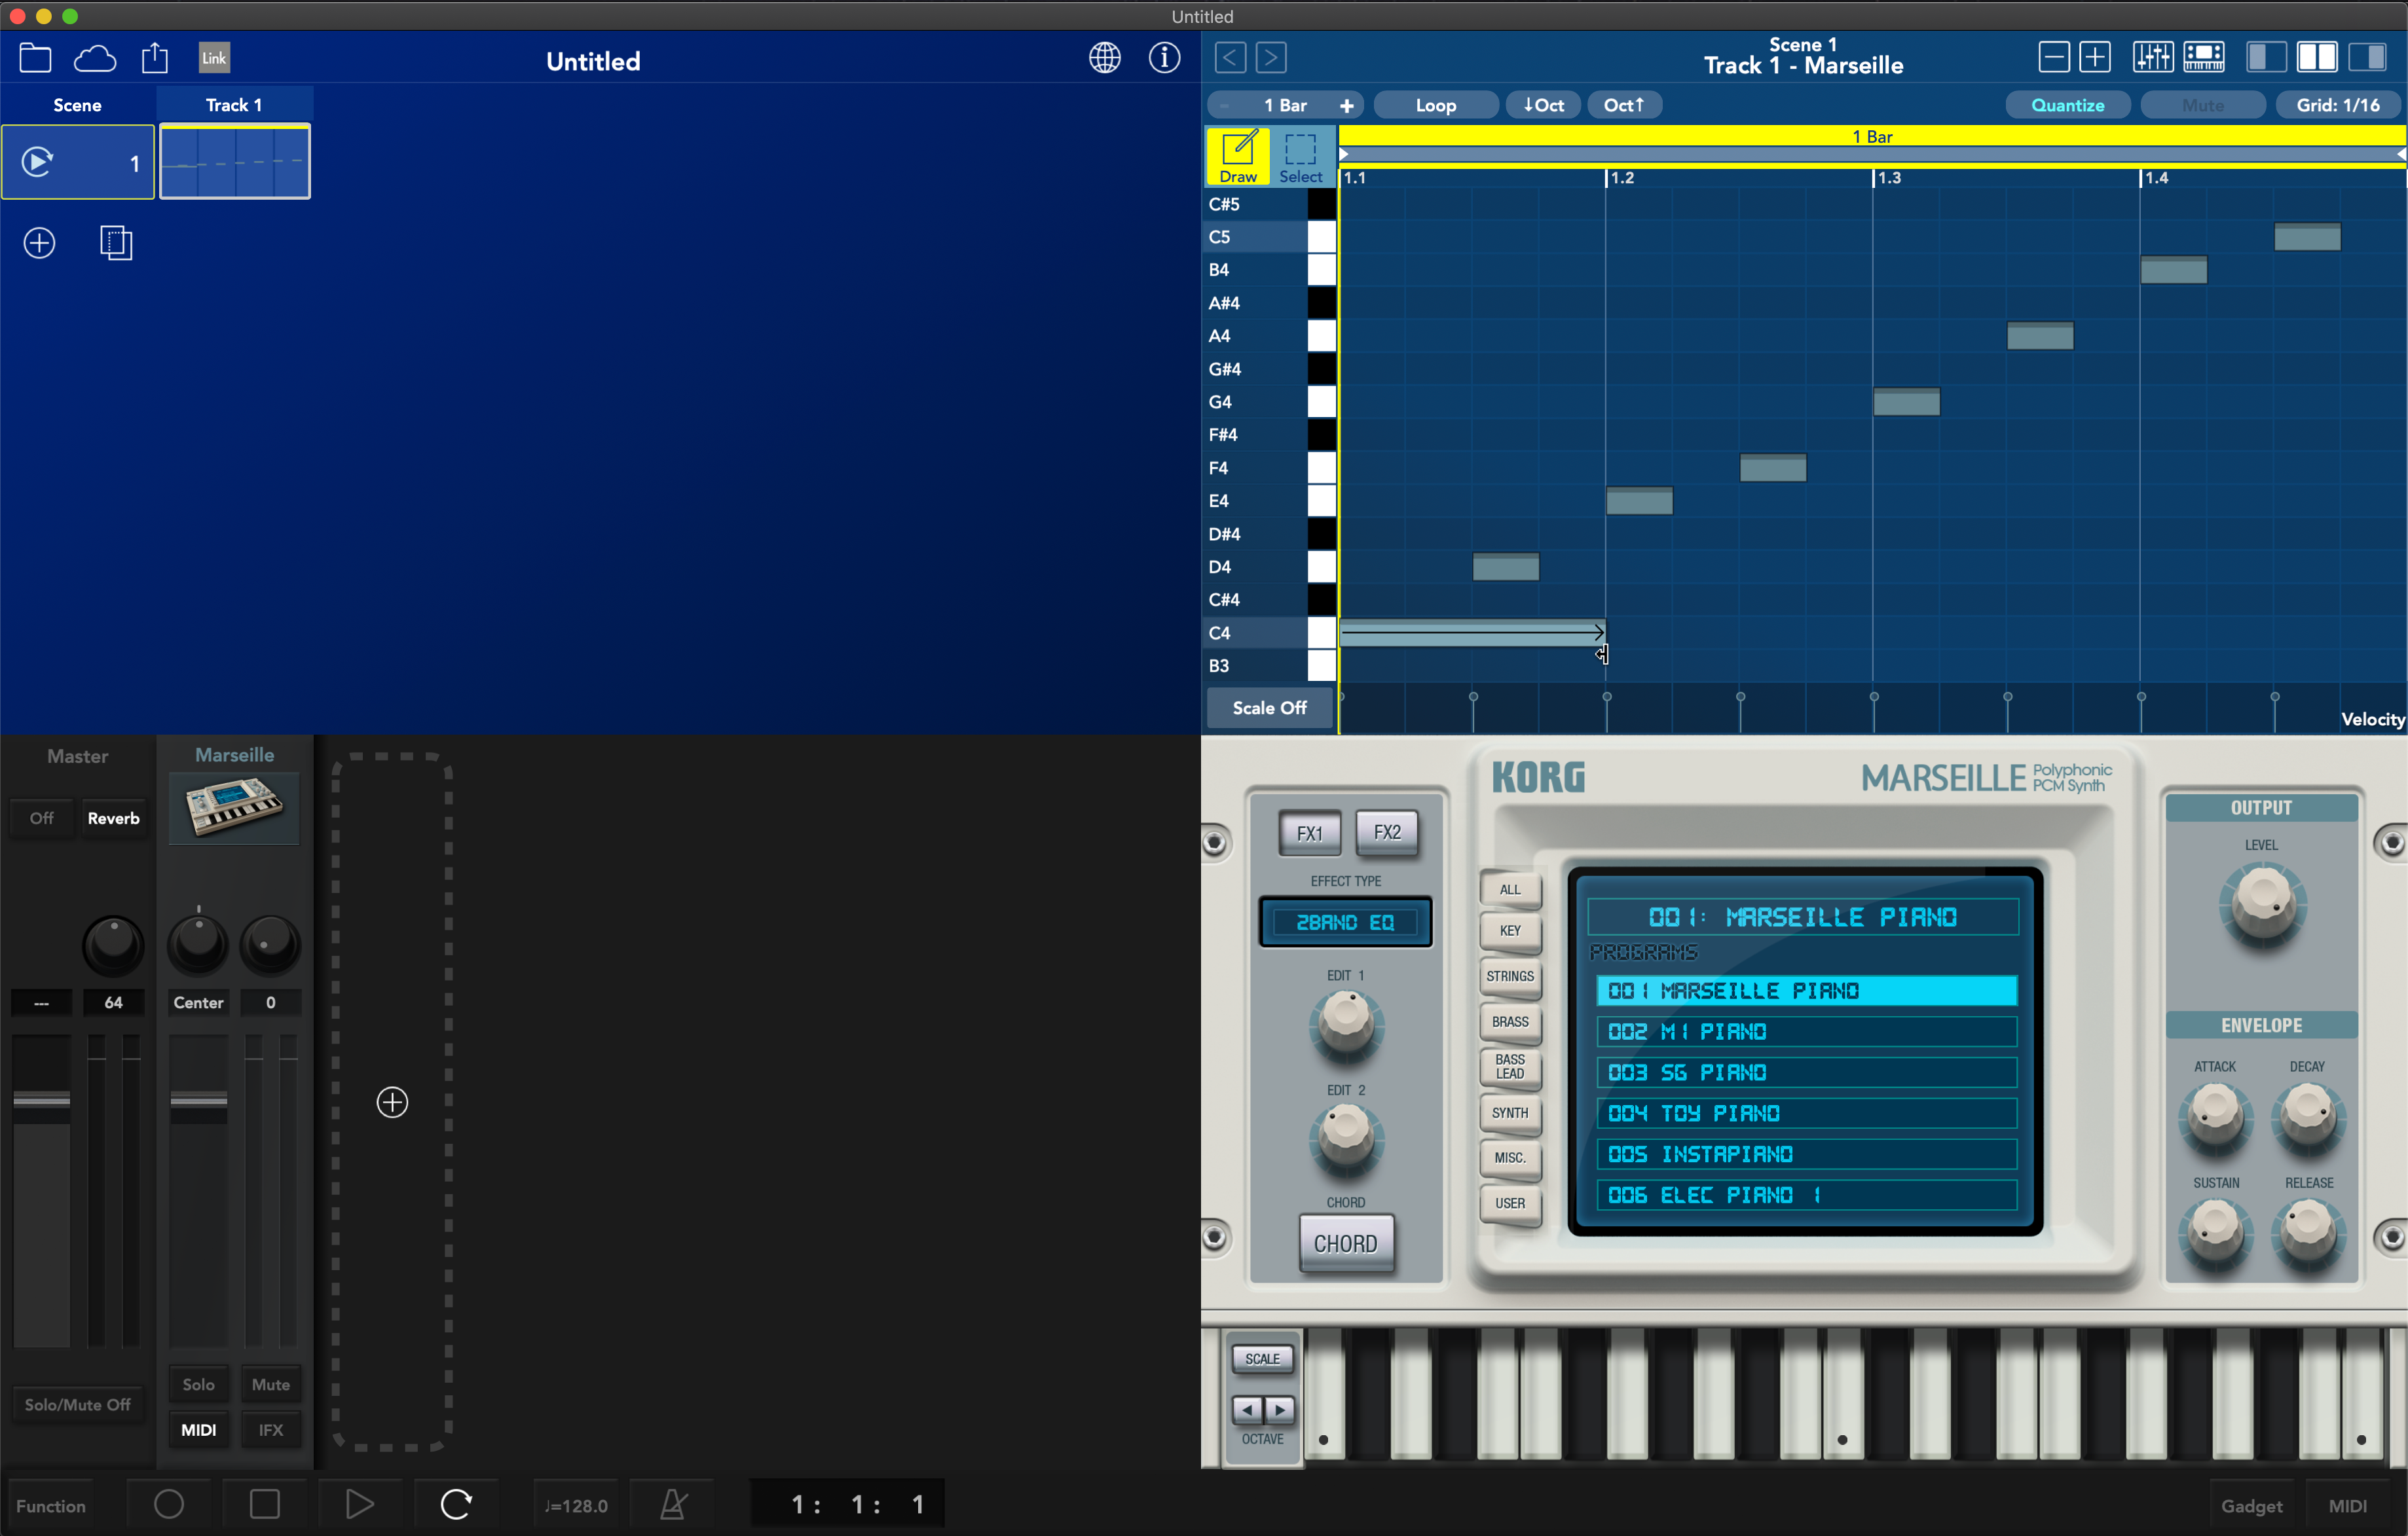Decrease bar count with minus
The width and height of the screenshot is (2408, 1536).
(x=1224, y=105)
